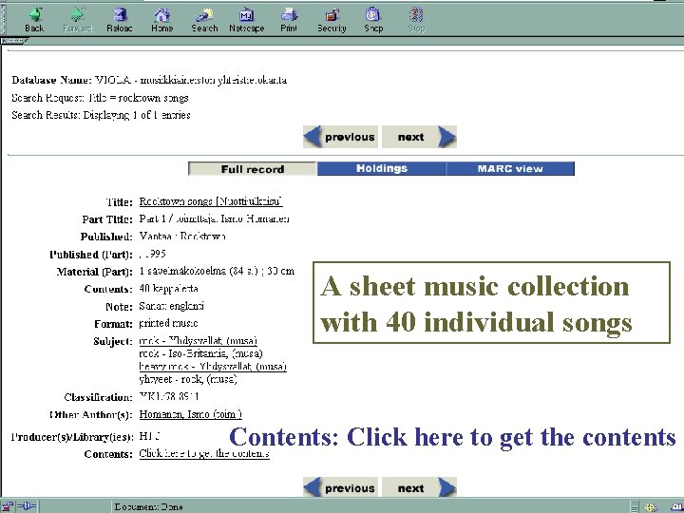This screenshot has height=513, width=684.
Task: Select subject text yhtyeet - rock
Action: coord(188,379)
